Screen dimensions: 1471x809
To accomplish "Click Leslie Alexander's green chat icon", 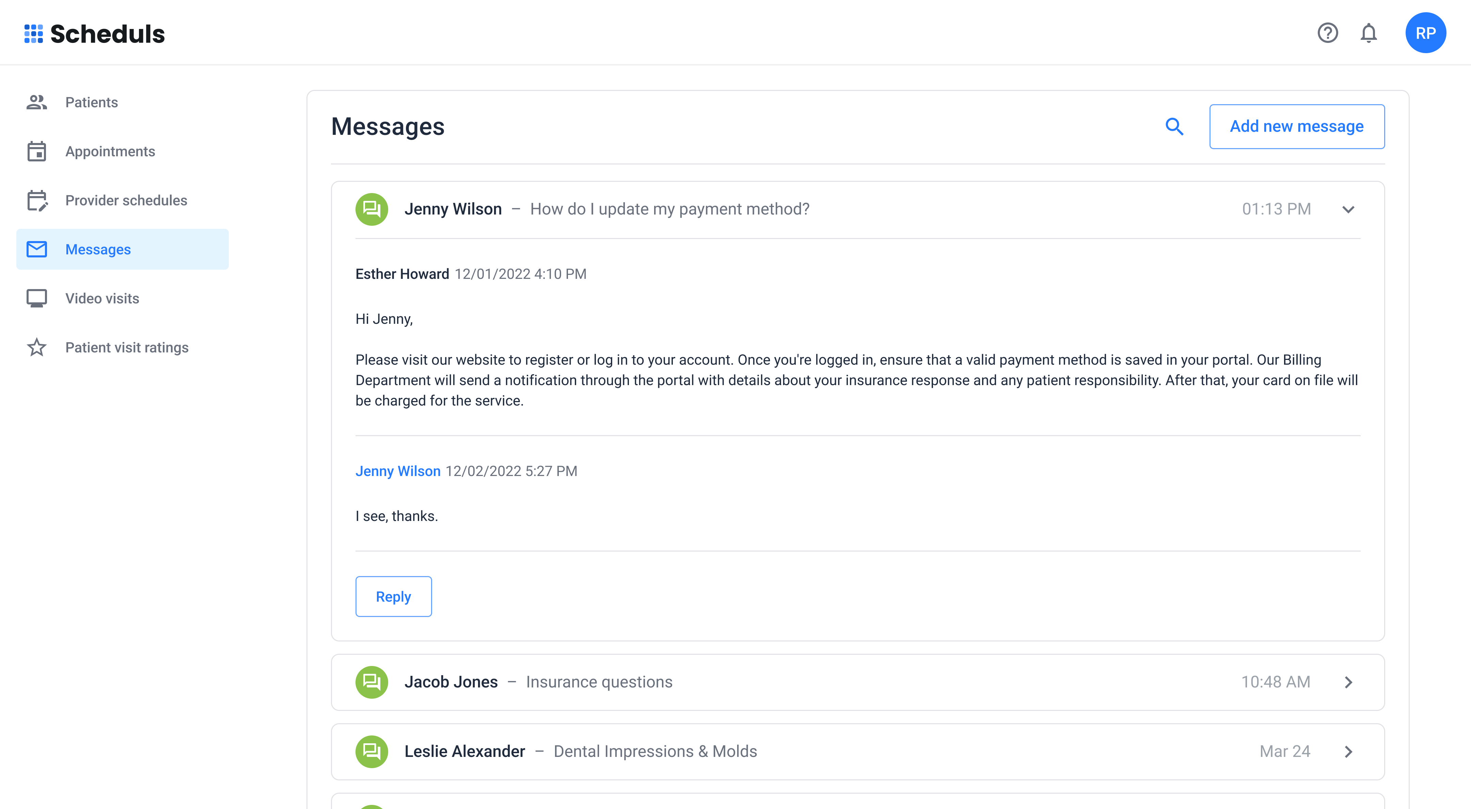I will [x=372, y=752].
